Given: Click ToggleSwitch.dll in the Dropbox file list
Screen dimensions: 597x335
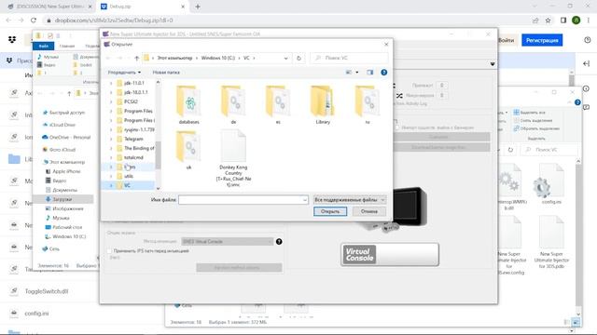Looking at the screenshot, I should [x=47, y=291].
